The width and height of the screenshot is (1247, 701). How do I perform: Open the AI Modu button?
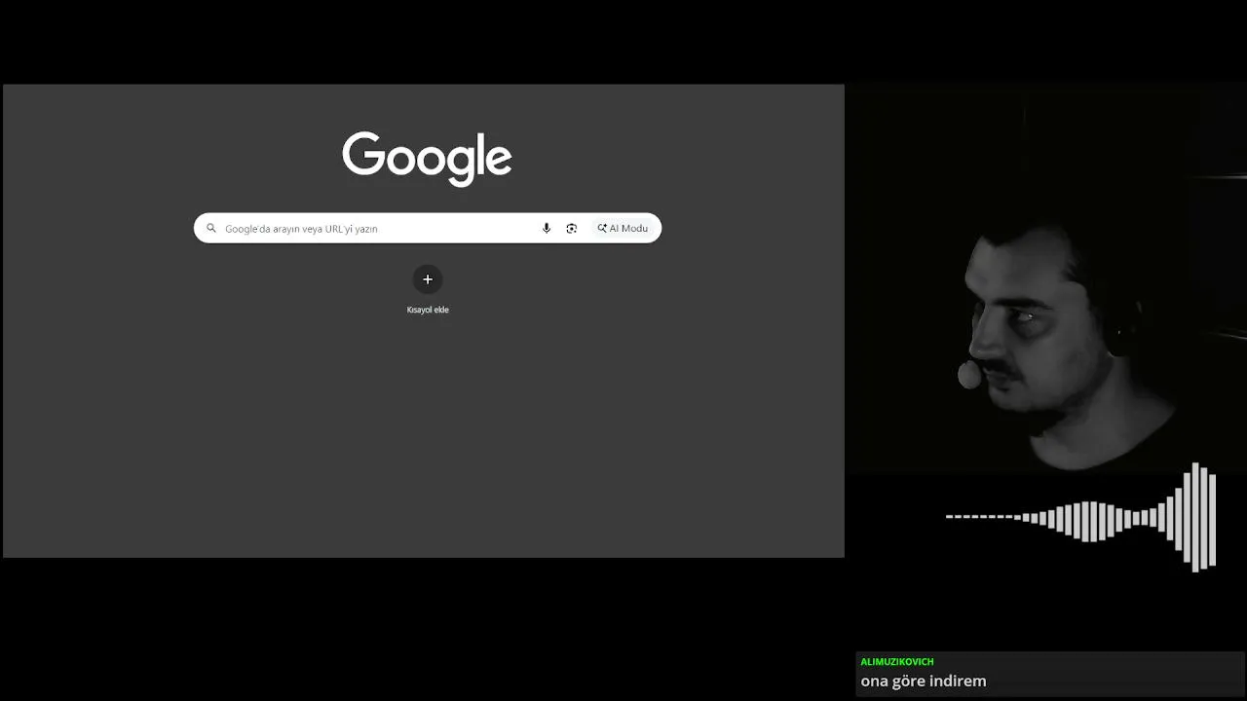623,229
